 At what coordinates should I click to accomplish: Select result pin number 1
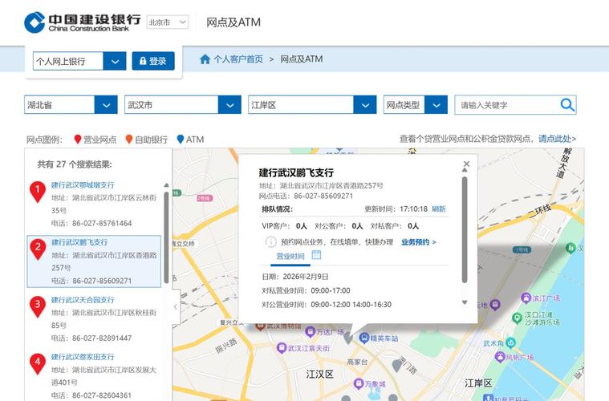[x=38, y=192]
